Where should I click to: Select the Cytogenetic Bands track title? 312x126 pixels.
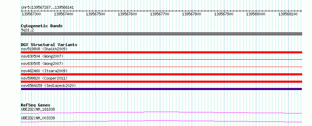[42, 26]
